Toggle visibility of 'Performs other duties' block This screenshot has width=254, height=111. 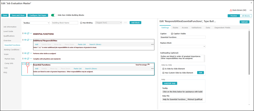[25, 53]
